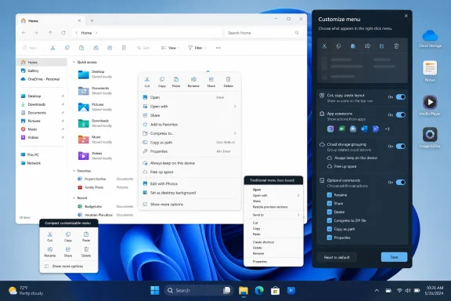Collapse Favorites section
Viewport: 451px width, 301px height.
coord(74,171)
